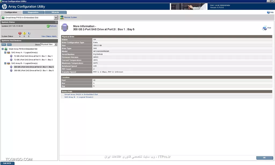Toggle the System Status panel maximize icon
275x165 pixels.
coord(56,22)
